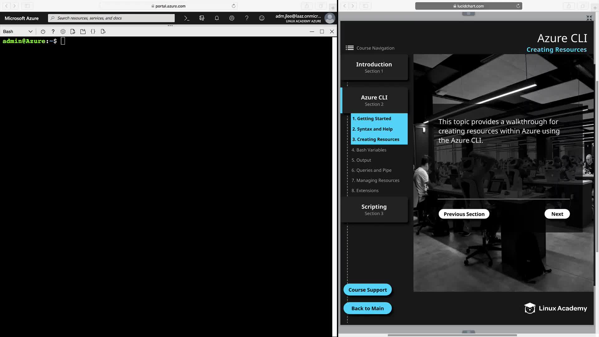Select the 6. Queries and Pipe topic
This screenshot has height=337, width=599.
(371, 170)
